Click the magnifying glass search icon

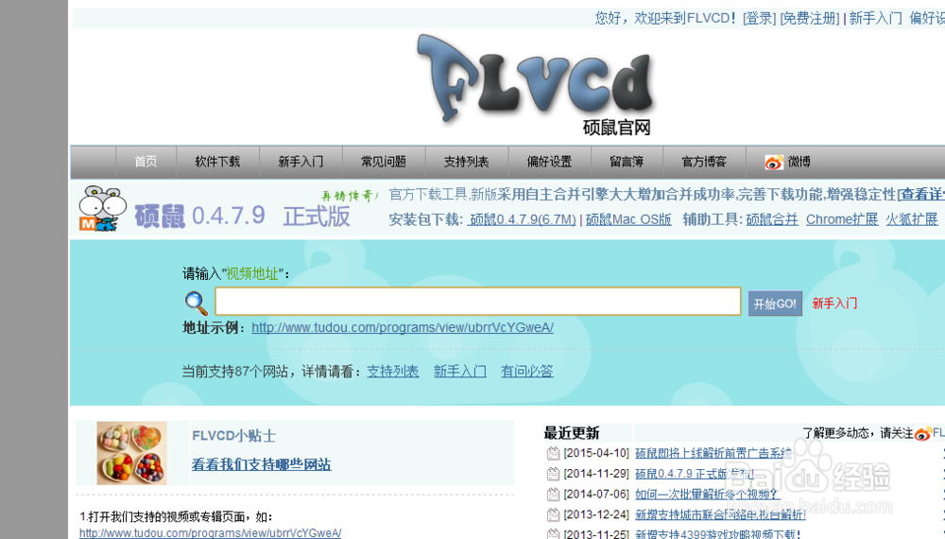click(196, 304)
